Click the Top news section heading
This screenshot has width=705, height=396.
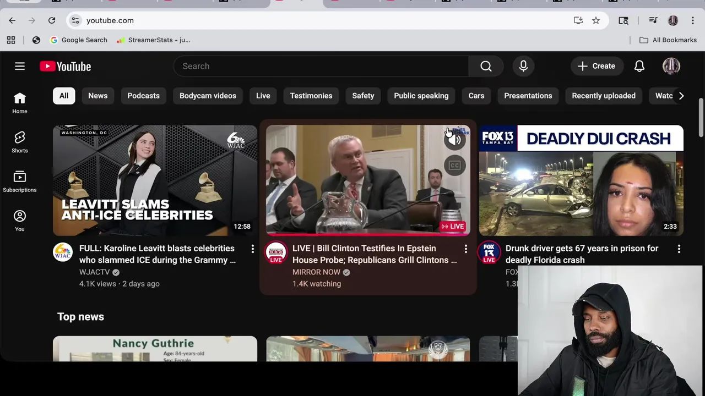tap(80, 317)
